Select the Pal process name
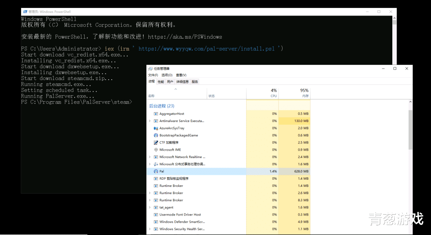The height and width of the screenshot is (235, 431). pos(162,171)
